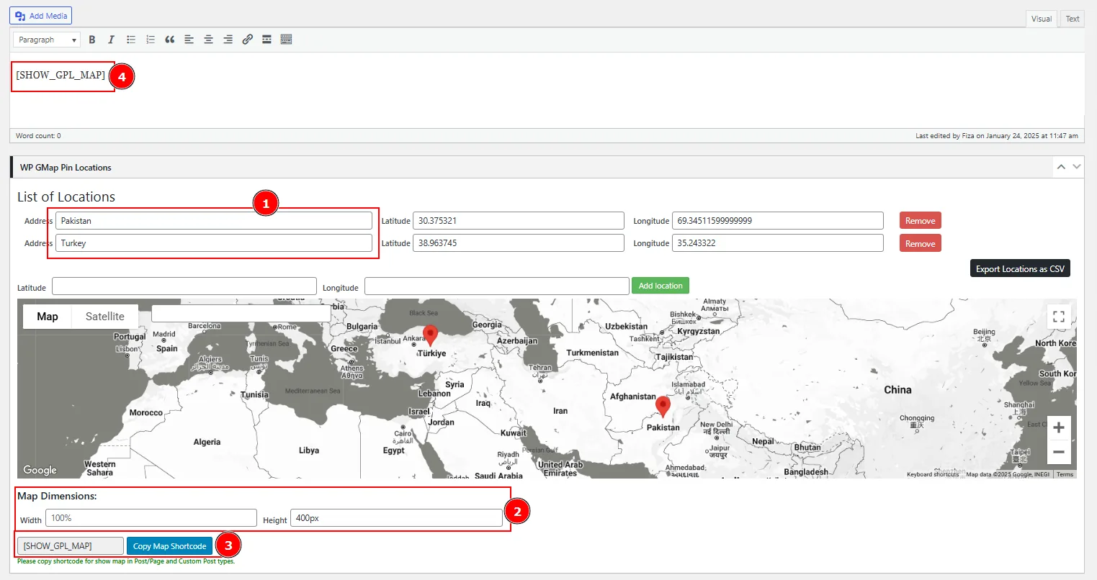This screenshot has width=1097, height=580.
Task: Align text right
Action: tap(228, 40)
